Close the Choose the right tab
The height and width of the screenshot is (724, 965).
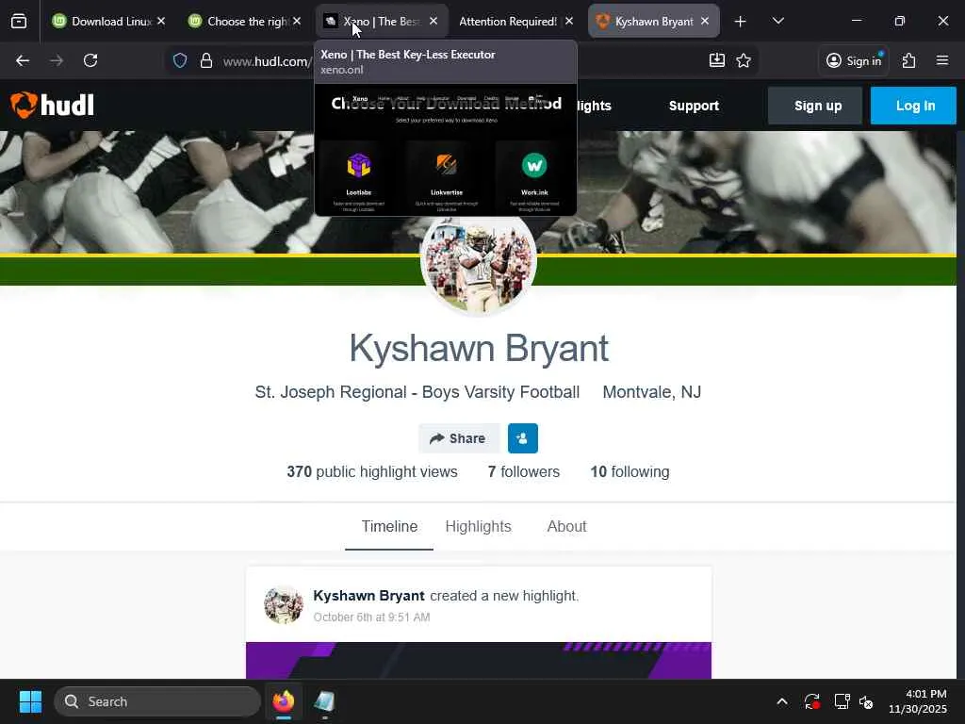click(x=297, y=21)
